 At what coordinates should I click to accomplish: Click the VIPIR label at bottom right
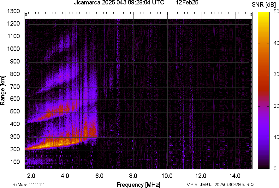click(x=192, y=185)
